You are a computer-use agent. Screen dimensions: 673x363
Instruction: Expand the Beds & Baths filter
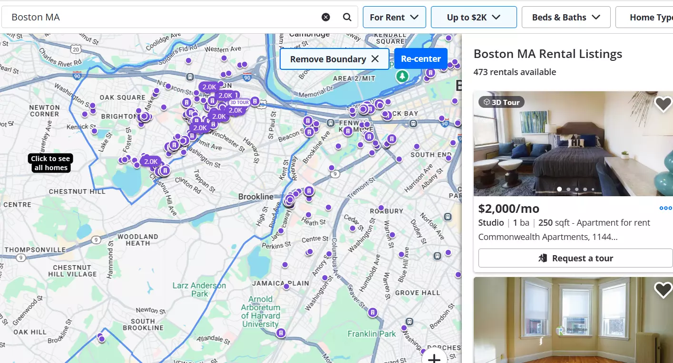click(566, 17)
